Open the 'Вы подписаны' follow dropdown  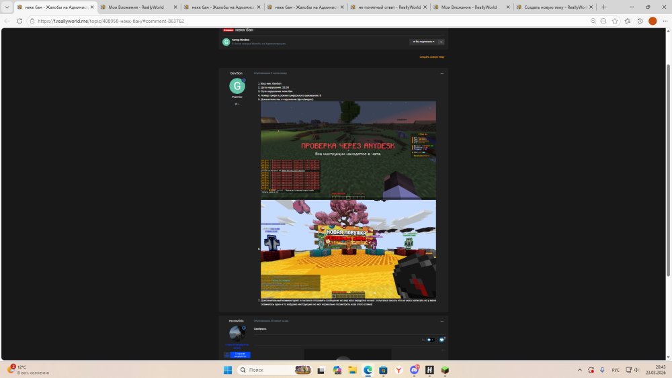pos(423,42)
